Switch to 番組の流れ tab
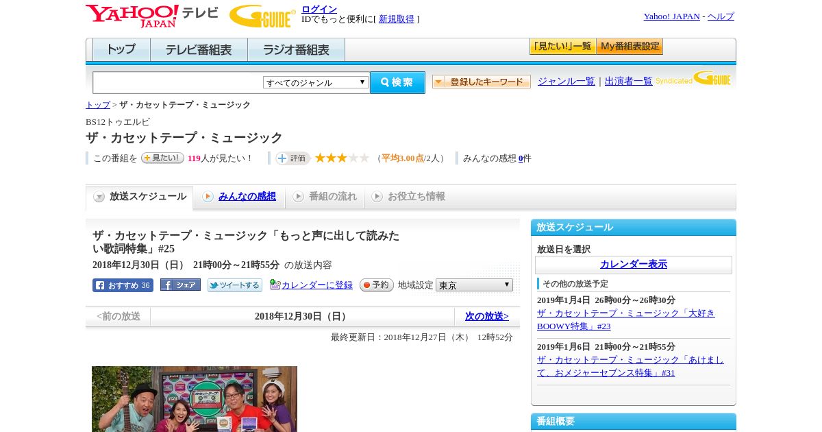 325,197
